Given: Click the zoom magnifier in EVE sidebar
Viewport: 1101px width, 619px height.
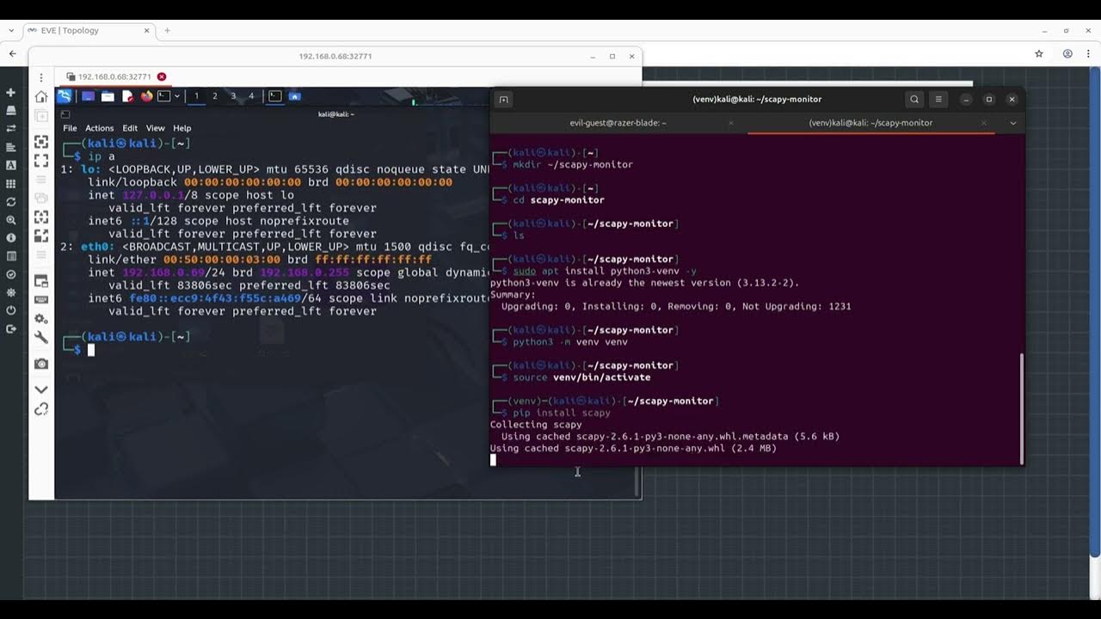Looking at the screenshot, I should pyautogui.click(x=11, y=220).
